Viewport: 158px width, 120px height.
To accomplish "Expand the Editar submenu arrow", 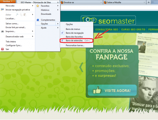I will 32,14.
